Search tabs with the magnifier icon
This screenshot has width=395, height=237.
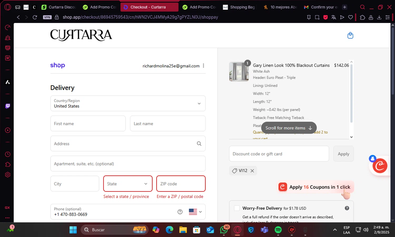tap(363, 7)
